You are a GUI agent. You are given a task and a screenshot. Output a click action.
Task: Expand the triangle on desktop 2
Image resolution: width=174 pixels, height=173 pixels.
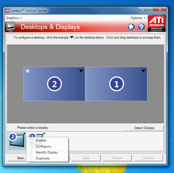[x=81, y=71]
